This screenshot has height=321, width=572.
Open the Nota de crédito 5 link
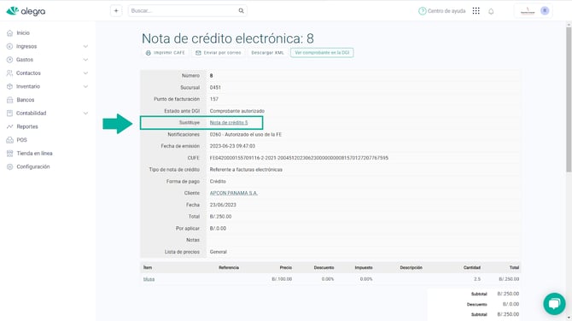(x=229, y=123)
